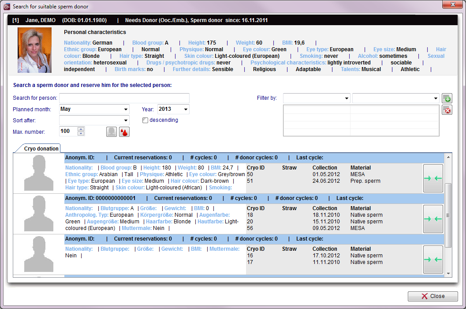Click the Close button

[433, 296]
